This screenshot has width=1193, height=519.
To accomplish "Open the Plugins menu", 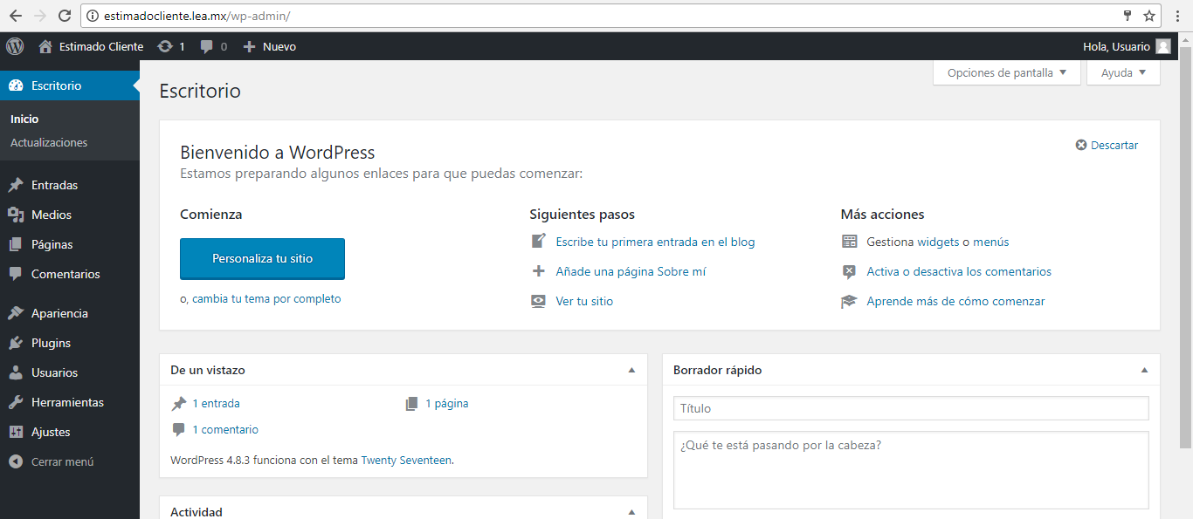I will (70, 343).
